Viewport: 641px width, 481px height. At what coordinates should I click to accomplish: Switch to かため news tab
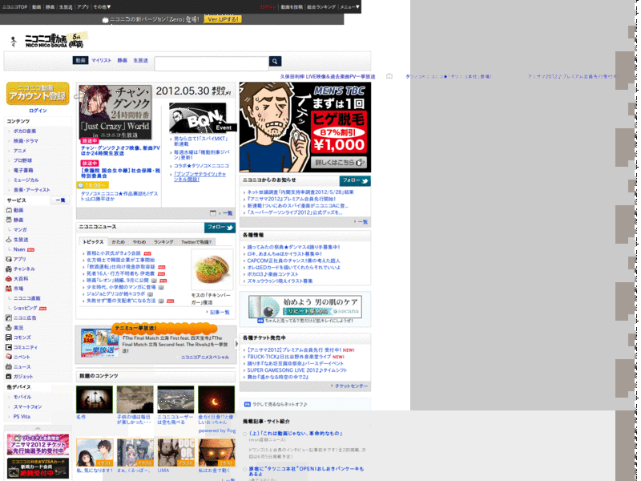point(119,242)
